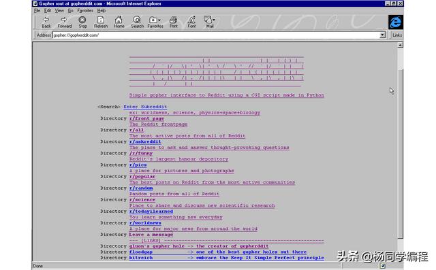Open the r/worldnews directory link
Image resolution: width=436 pixels, height=270 pixels.
tap(145, 223)
